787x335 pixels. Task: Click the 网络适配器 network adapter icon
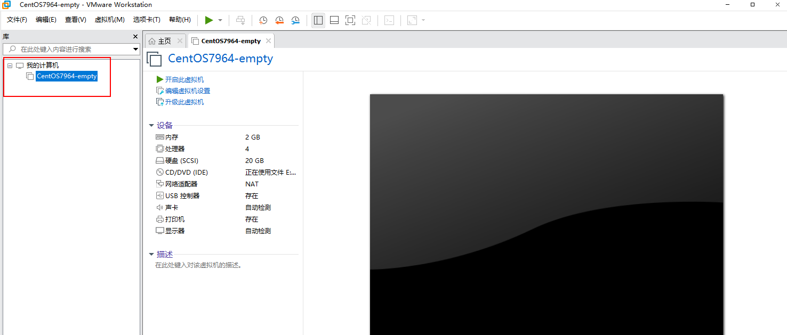[160, 184]
